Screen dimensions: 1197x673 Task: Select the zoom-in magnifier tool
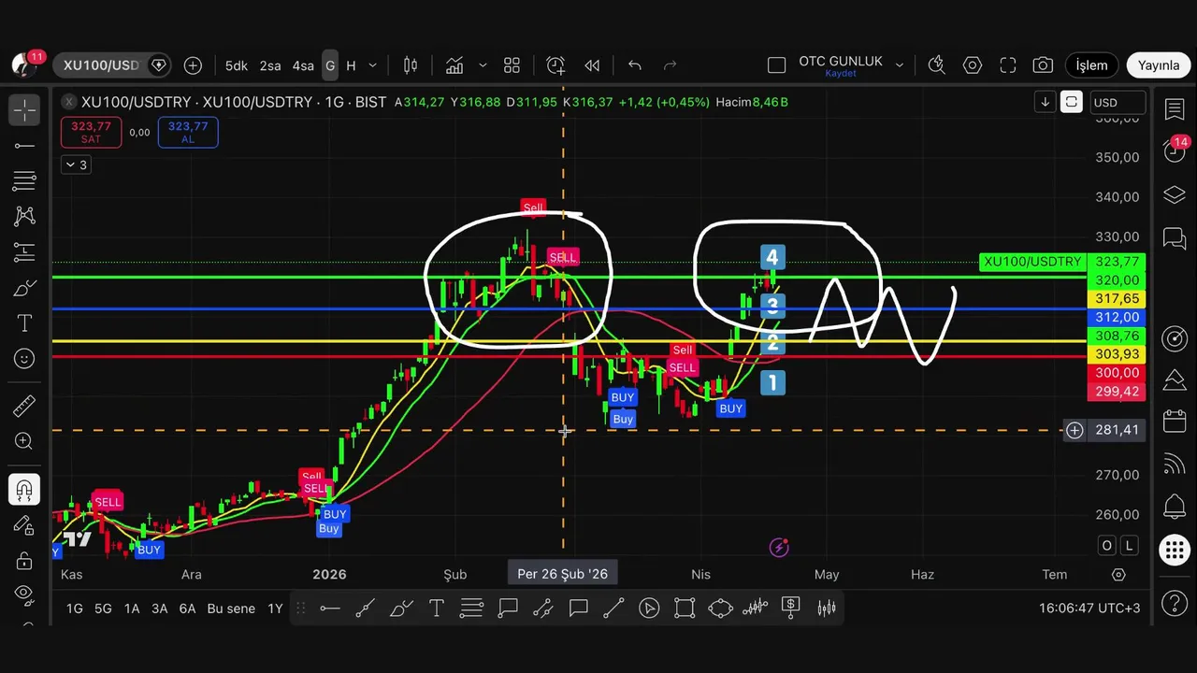click(x=24, y=441)
